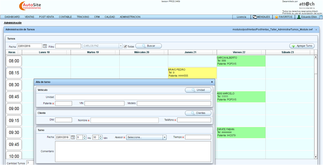Click the Viernes 22 column header

point(239,53)
